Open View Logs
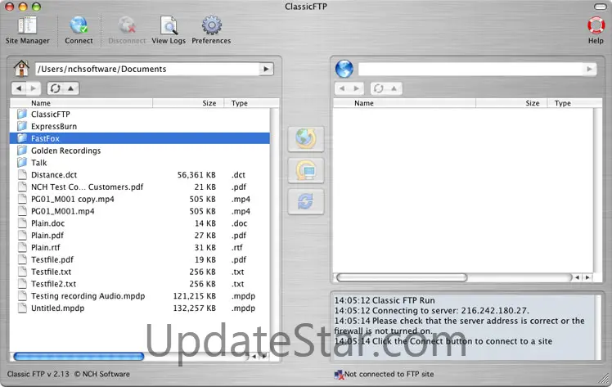Image resolution: width=612 pixels, height=387 pixels. coord(169,30)
